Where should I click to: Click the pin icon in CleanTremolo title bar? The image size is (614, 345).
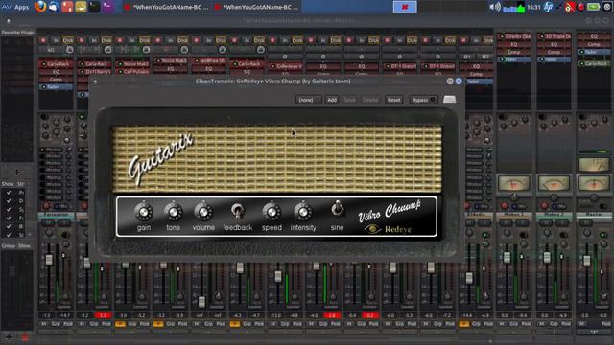[450, 80]
